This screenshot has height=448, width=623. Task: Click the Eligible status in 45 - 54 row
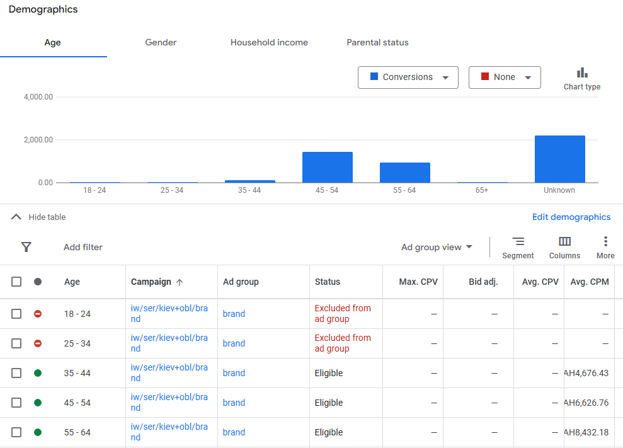(x=329, y=403)
